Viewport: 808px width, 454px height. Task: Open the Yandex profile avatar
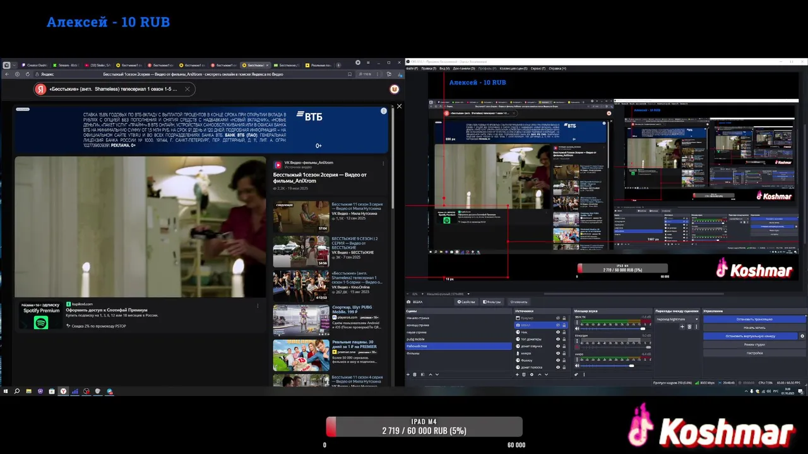[395, 90]
